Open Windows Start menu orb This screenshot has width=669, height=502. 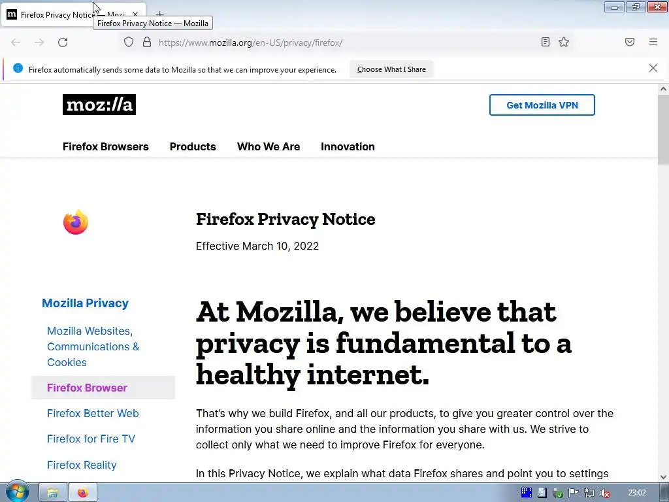(17, 492)
